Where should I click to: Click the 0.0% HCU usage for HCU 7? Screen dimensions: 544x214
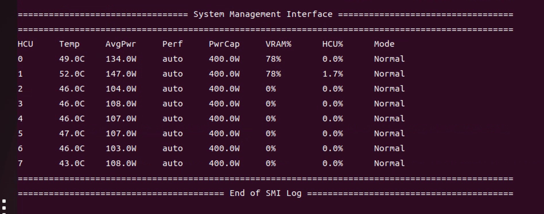point(333,163)
